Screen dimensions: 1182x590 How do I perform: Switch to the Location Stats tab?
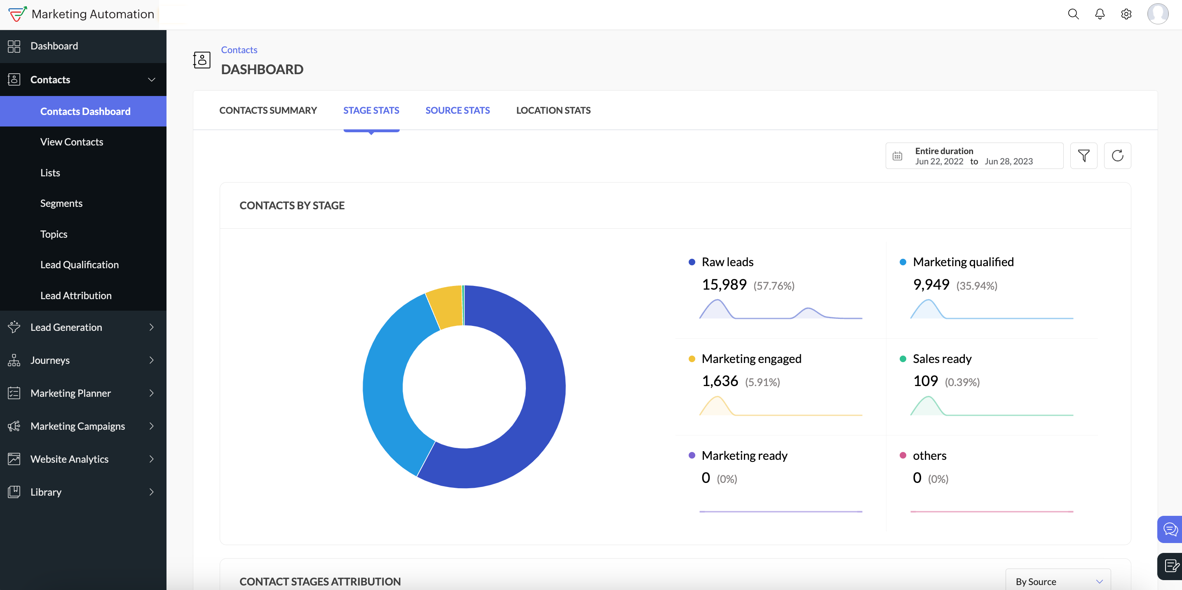[553, 110]
